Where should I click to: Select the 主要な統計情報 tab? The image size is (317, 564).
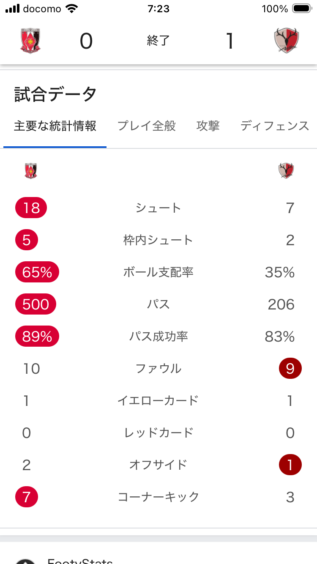[55, 126]
